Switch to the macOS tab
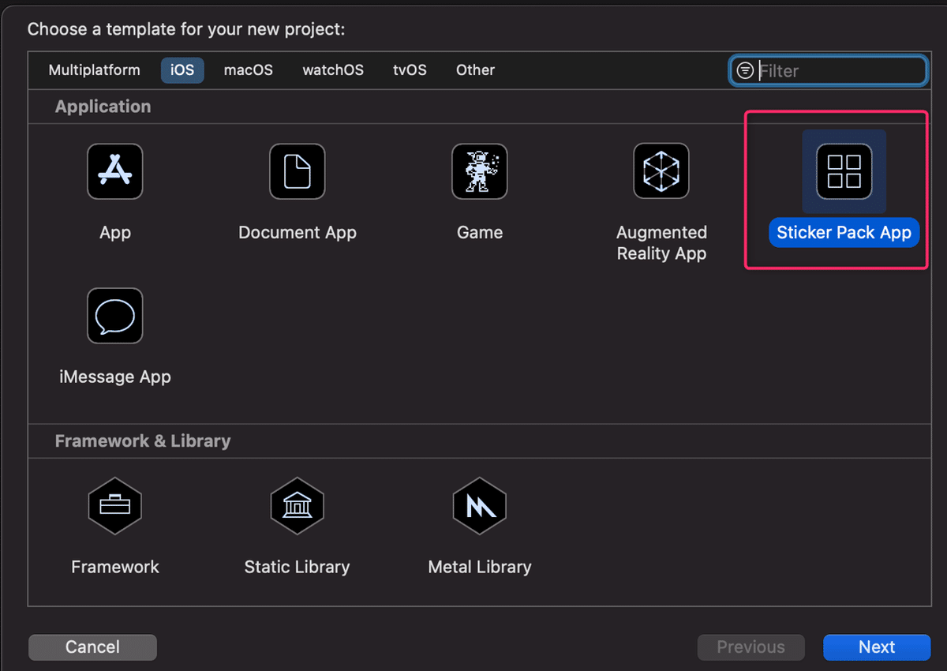This screenshot has width=947, height=671. (249, 69)
